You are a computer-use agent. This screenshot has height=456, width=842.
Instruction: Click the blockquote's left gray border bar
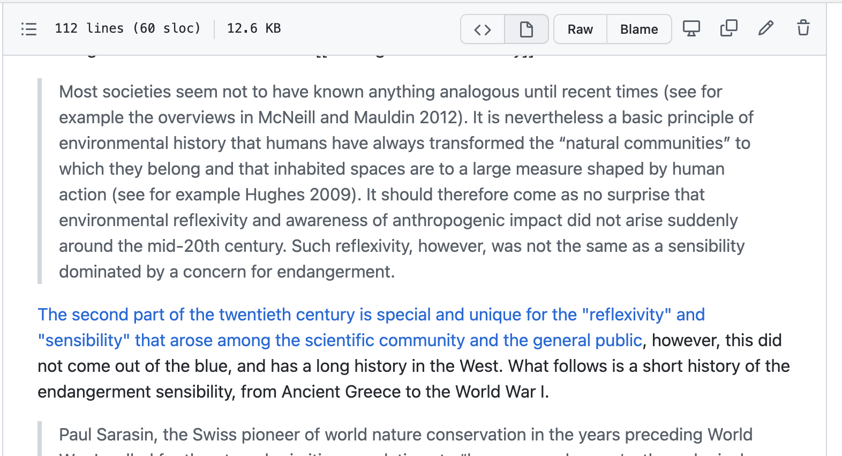point(40,181)
